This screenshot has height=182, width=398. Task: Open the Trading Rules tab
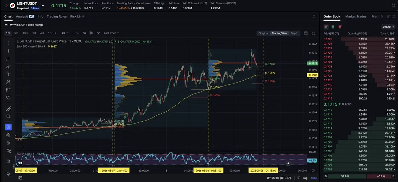(57, 16)
